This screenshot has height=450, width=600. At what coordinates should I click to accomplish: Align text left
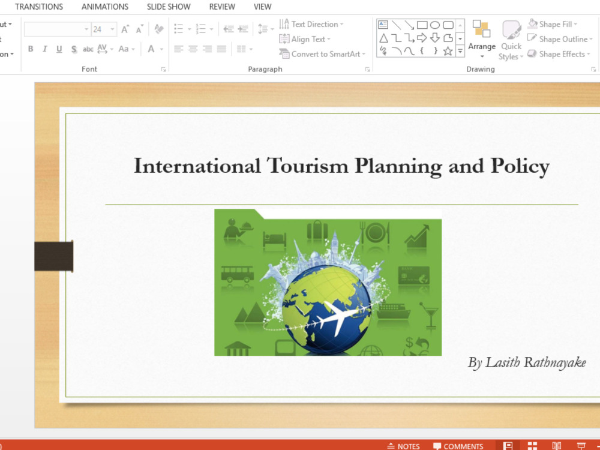click(179, 49)
